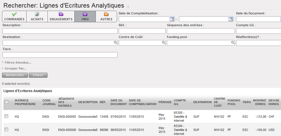Viewport: 281px width, 136px height.
Task: Click the Destination search magnifier icon
Action: [115, 43]
